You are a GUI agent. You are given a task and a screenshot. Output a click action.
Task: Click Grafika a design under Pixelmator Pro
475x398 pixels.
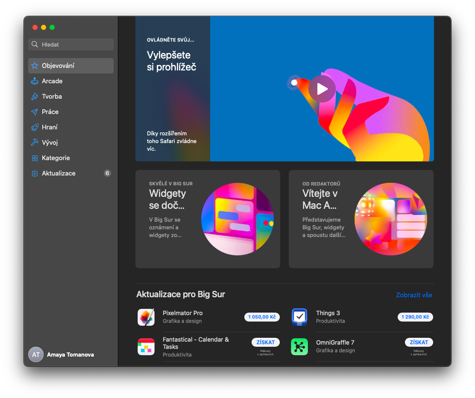point(182,321)
